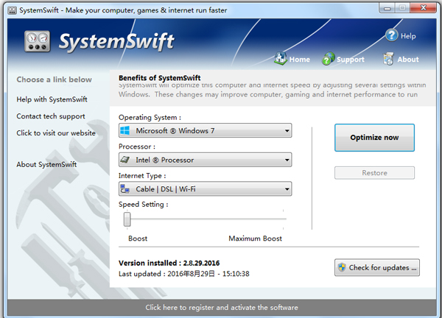Screen dimensions: 442x318
Task: Click the Windows flag icon in OS dropdown
Action: coord(126,131)
